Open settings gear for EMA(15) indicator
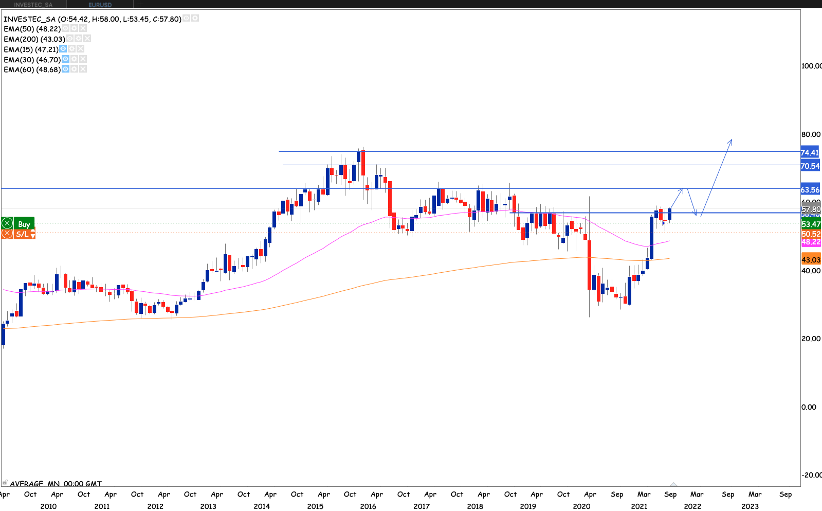This screenshot has height=511, width=822. (72, 49)
